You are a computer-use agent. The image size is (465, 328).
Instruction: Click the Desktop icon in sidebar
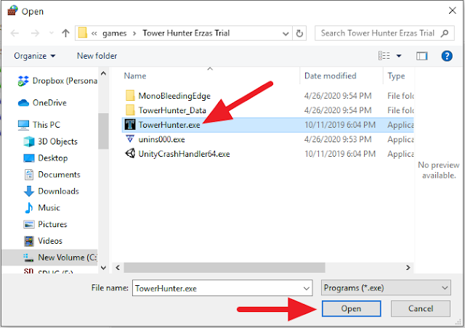(29, 158)
